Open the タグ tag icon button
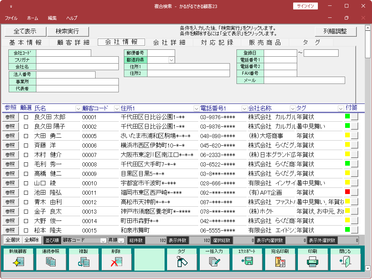The width and height of the screenshot is (372, 279). 182,262
